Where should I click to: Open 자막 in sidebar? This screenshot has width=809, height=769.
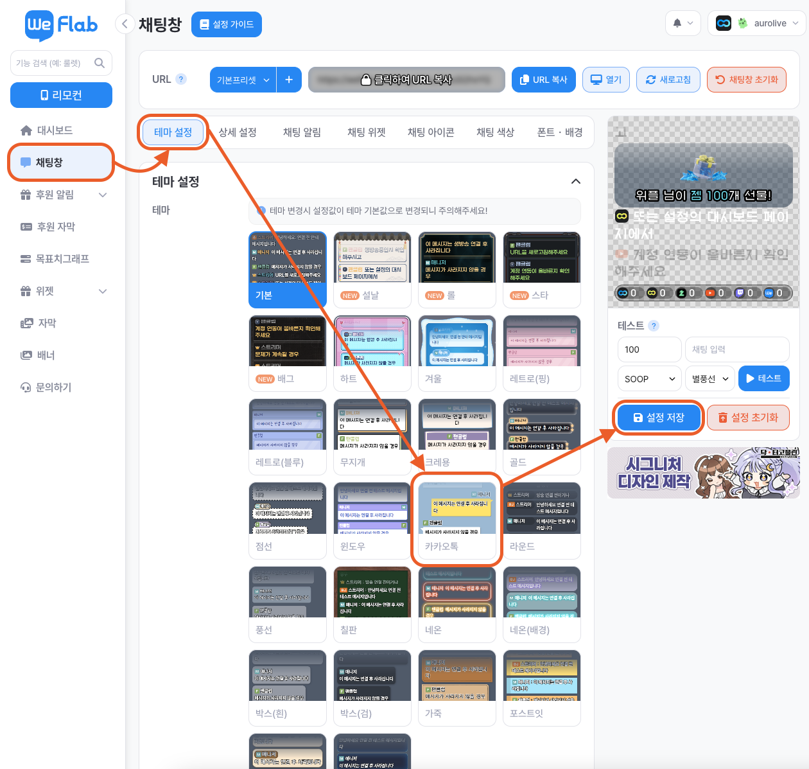click(x=61, y=323)
